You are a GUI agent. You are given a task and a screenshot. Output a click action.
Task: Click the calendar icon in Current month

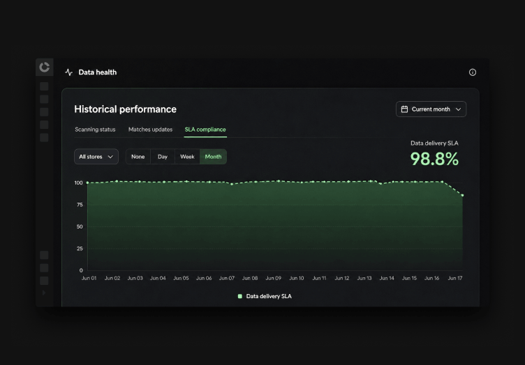pyautogui.click(x=404, y=109)
